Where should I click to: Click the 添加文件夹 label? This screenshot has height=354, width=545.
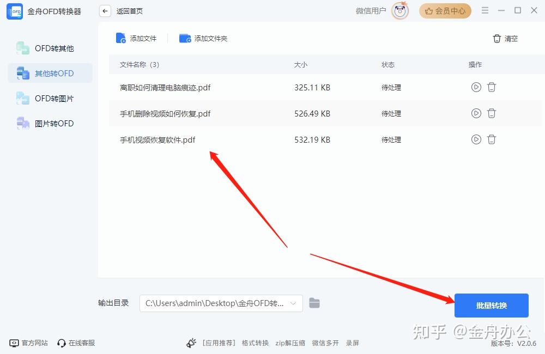[x=210, y=39]
